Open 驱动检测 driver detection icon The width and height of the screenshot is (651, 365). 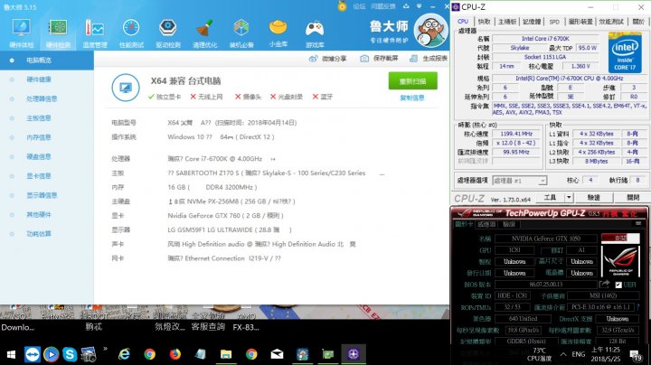(168, 33)
